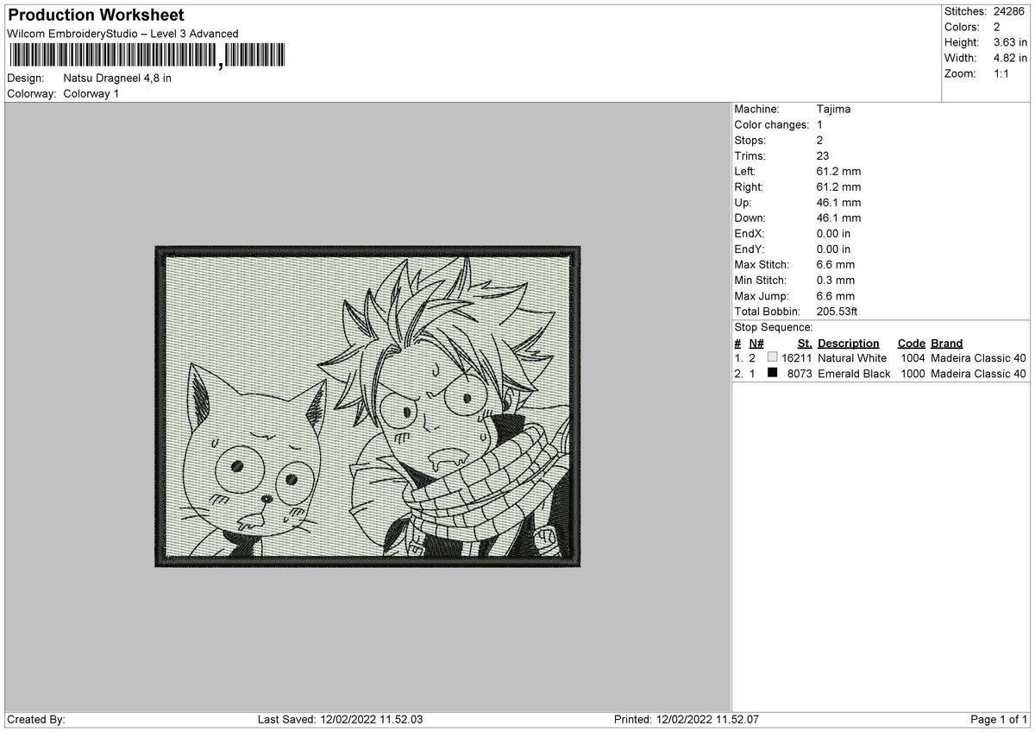Click the Max Jump value 6.6 mm
1035x732 pixels.
coord(835,296)
